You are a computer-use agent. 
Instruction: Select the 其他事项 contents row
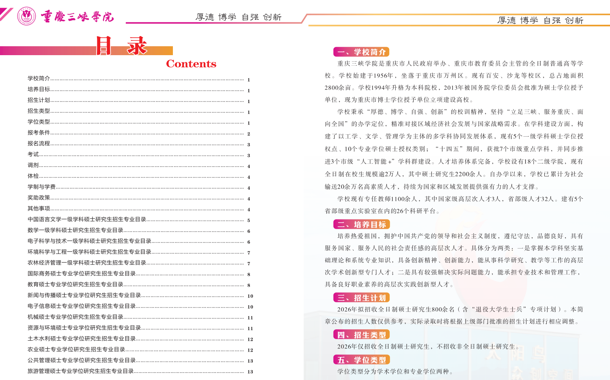click(x=139, y=209)
